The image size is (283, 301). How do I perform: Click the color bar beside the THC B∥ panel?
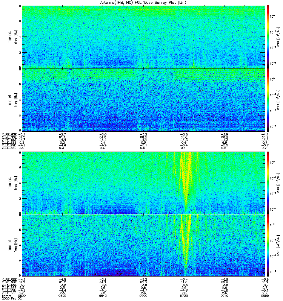(268, 245)
